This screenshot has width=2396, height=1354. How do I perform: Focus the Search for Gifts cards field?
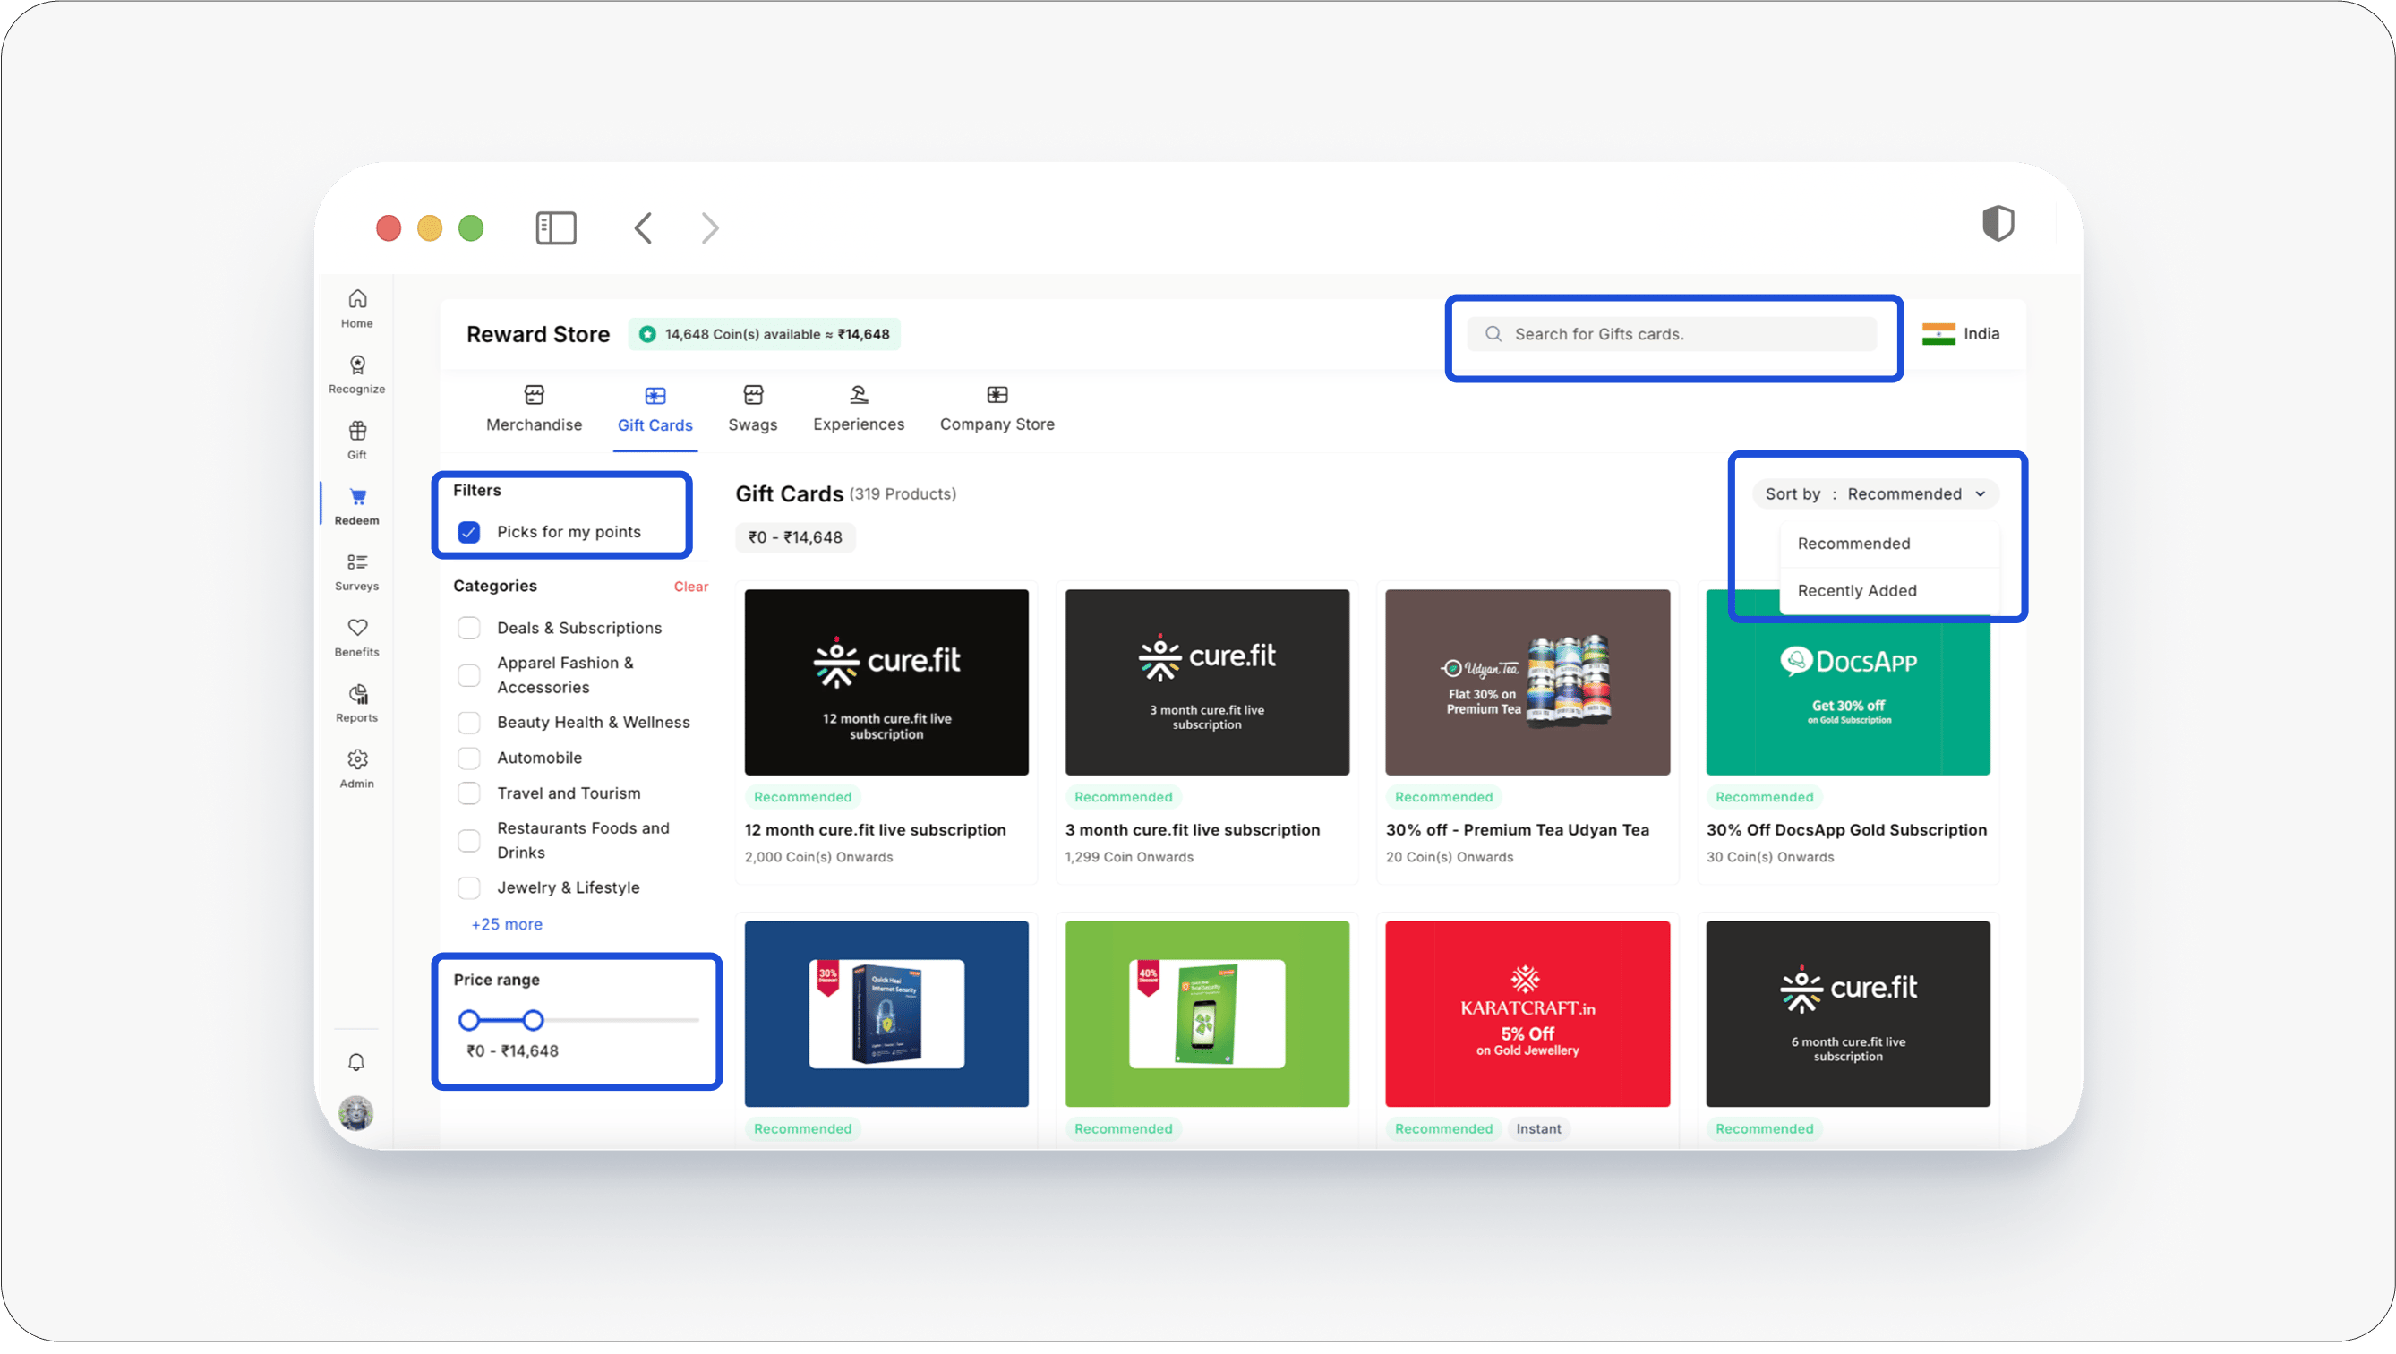[1672, 334]
